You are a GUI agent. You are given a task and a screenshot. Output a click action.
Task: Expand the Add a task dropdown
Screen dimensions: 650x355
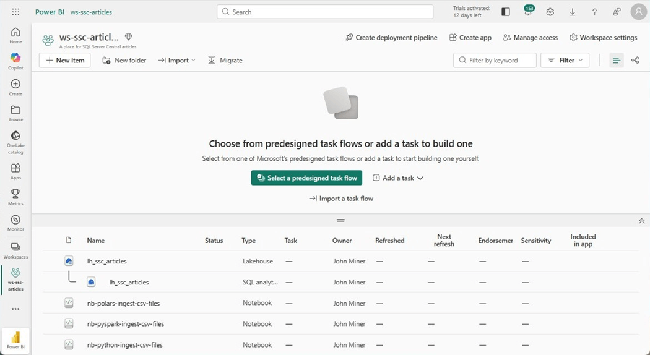click(x=398, y=178)
